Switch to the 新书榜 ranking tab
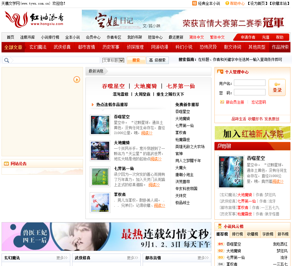292x266 pixels. tap(283, 234)
